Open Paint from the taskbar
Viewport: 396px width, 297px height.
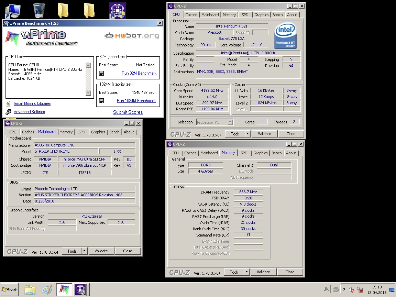click(x=47, y=290)
